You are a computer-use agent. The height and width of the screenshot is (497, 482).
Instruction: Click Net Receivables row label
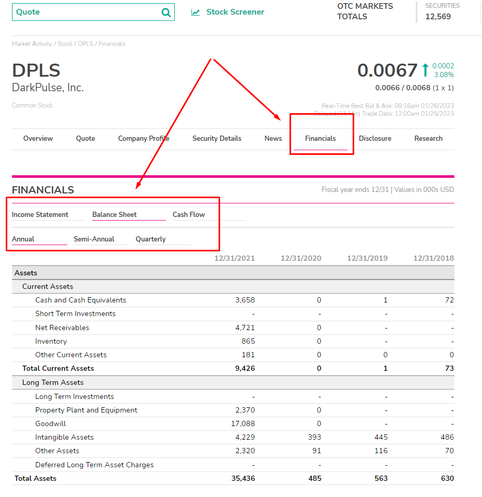[x=62, y=328]
